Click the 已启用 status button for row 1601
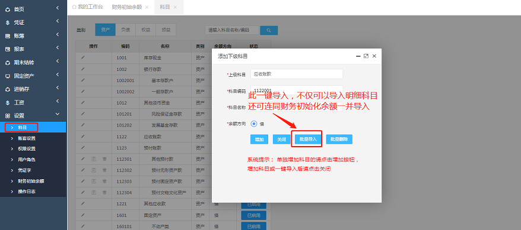The image size is (521, 230). pyautogui.click(x=253, y=215)
